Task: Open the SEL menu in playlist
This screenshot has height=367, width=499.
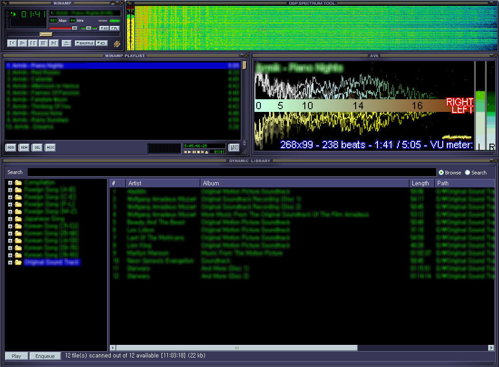Action: tap(37, 147)
